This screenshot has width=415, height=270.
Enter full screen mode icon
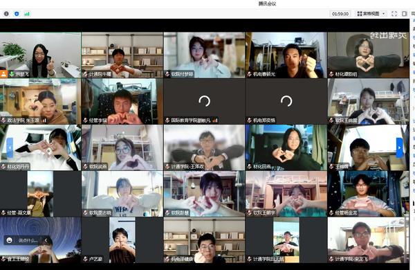click(x=394, y=14)
